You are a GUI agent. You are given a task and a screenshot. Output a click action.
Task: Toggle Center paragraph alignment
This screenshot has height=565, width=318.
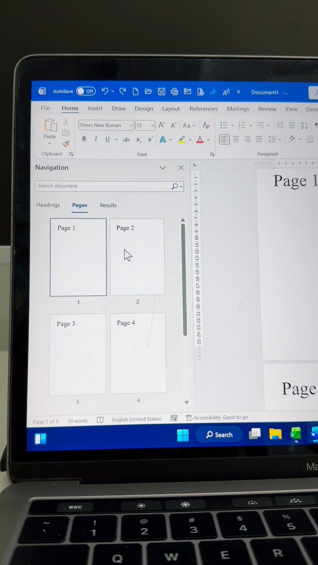pyautogui.click(x=236, y=139)
